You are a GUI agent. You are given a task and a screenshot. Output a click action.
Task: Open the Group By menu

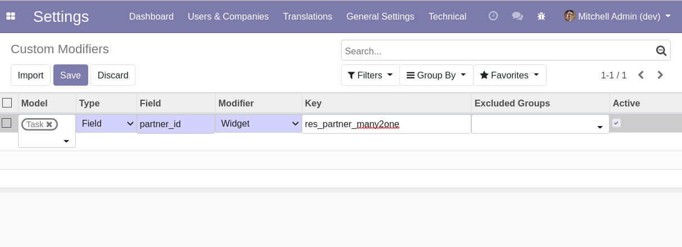[x=436, y=75]
